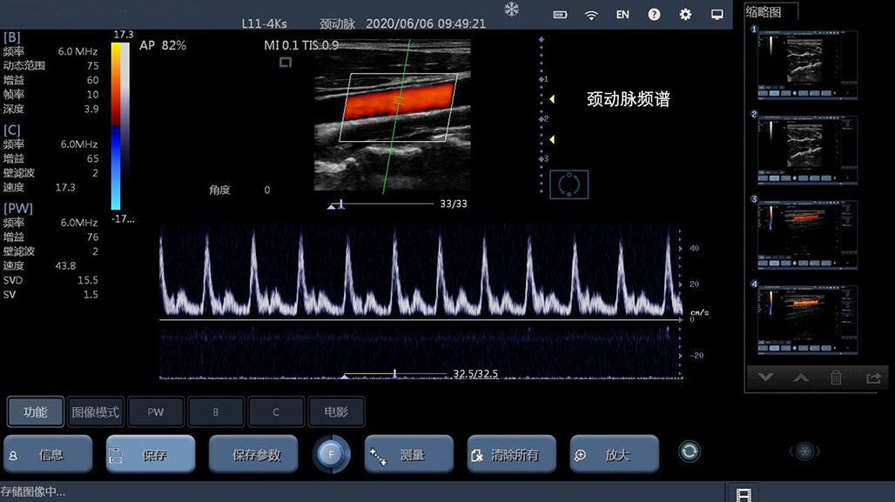Click the monitor display icon

tap(717, 15)
